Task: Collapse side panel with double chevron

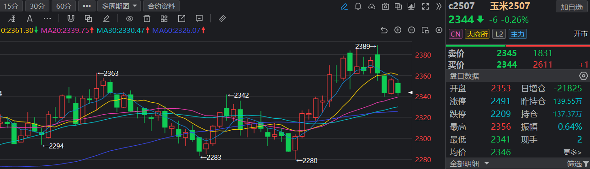Action: coord(439,6)
